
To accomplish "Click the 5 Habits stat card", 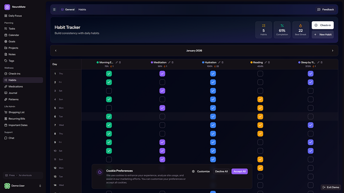I will (x=263, y=30).
